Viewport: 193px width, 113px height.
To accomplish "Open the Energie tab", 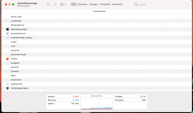I will (94, 4).
